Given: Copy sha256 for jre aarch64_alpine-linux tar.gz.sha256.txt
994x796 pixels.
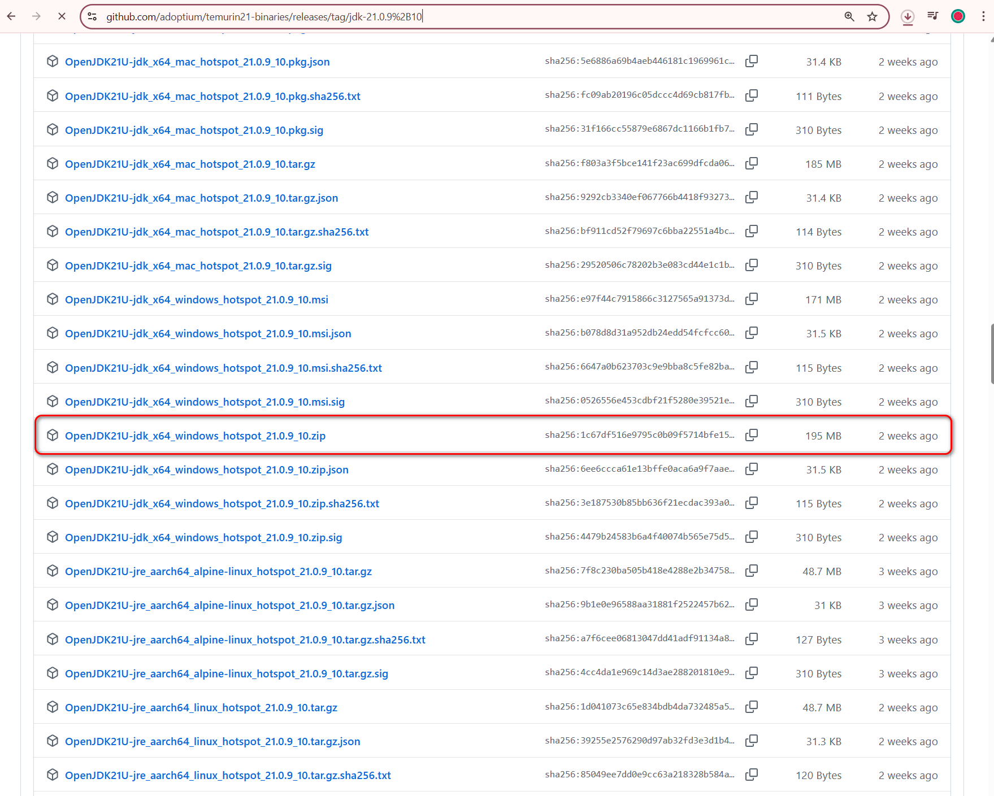Looking at the screenshot, I should tap(752, 639).
